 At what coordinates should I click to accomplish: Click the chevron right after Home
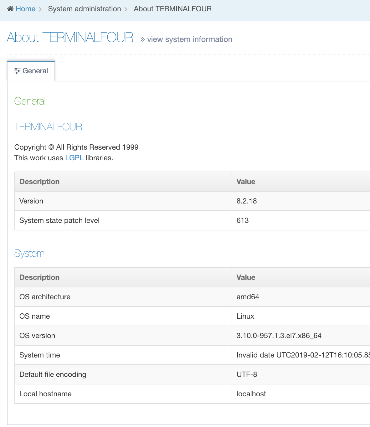(x=40, y=9)
